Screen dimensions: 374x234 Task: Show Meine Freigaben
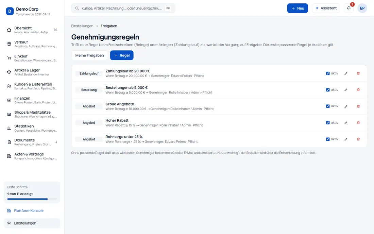point(89,55)
